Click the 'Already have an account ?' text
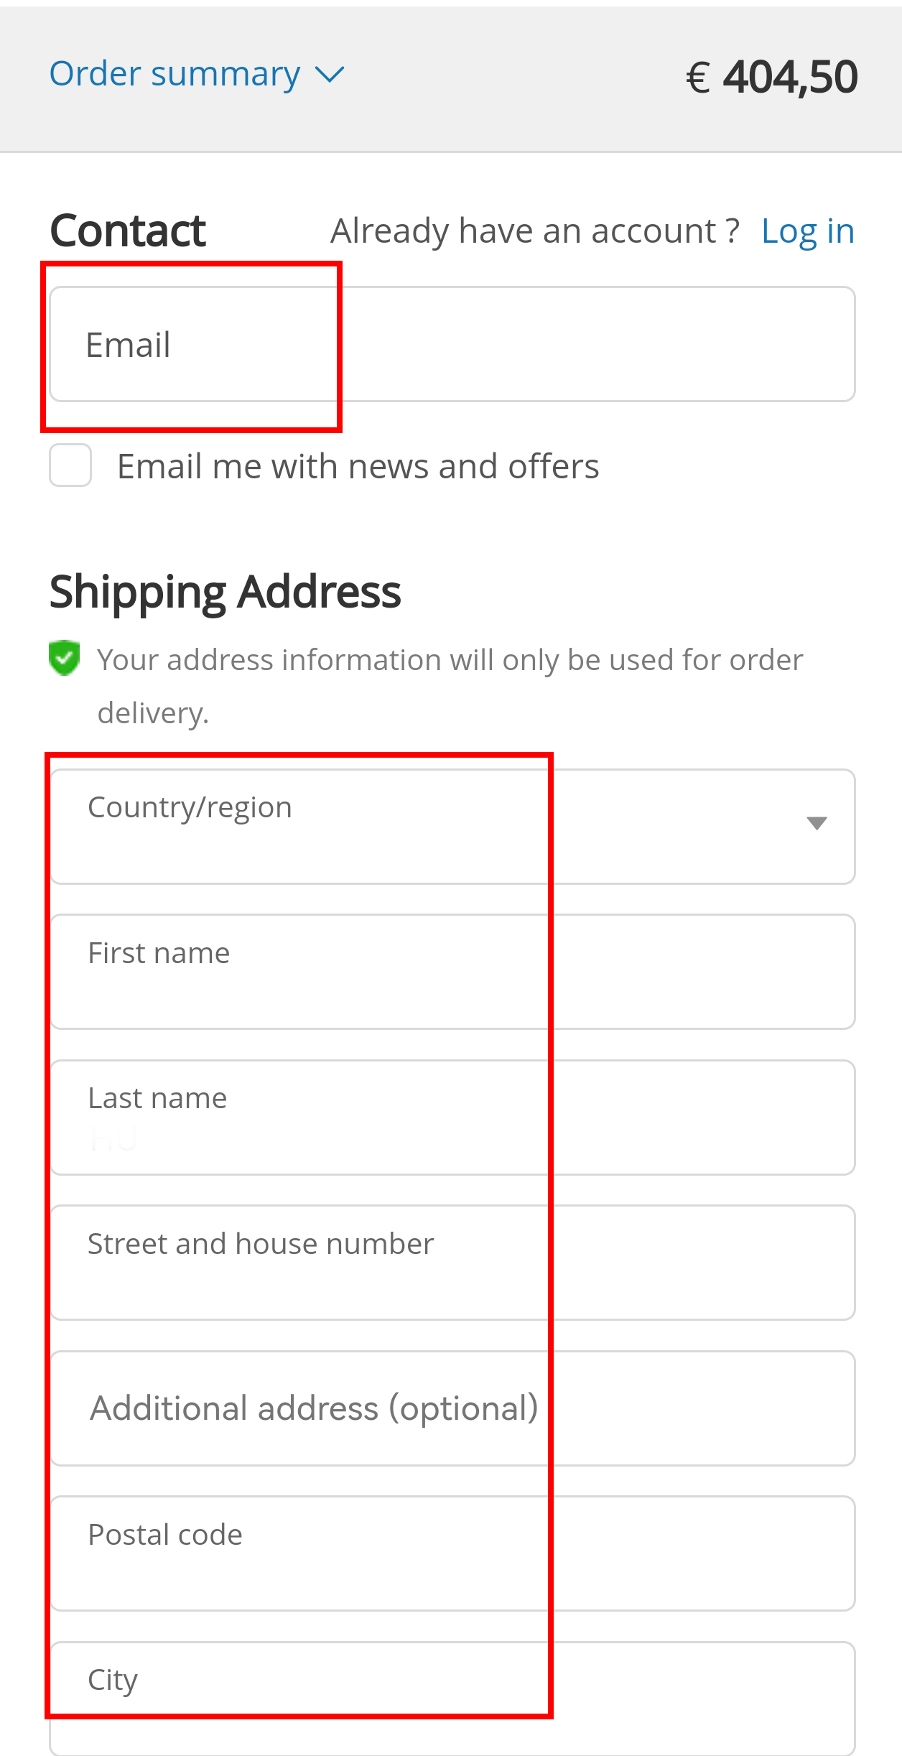902x1756 pixels. (534, 231)
